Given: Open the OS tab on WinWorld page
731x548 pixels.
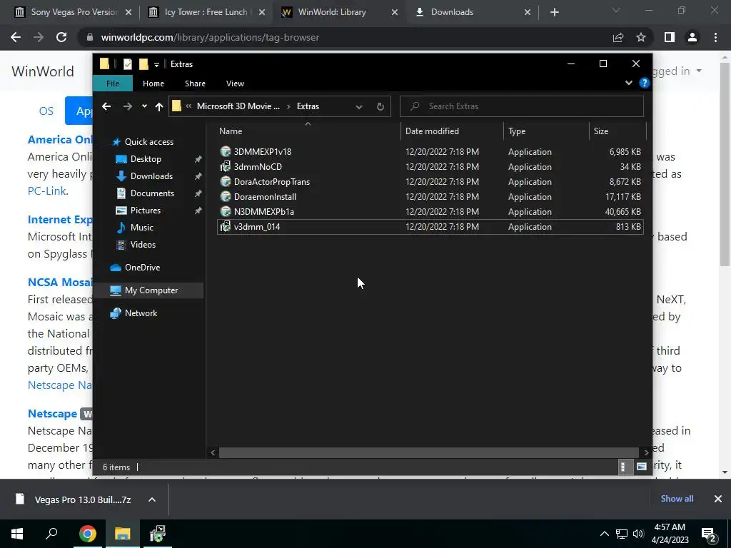Looking at the screenshot, I should click(x=46, y=111).
